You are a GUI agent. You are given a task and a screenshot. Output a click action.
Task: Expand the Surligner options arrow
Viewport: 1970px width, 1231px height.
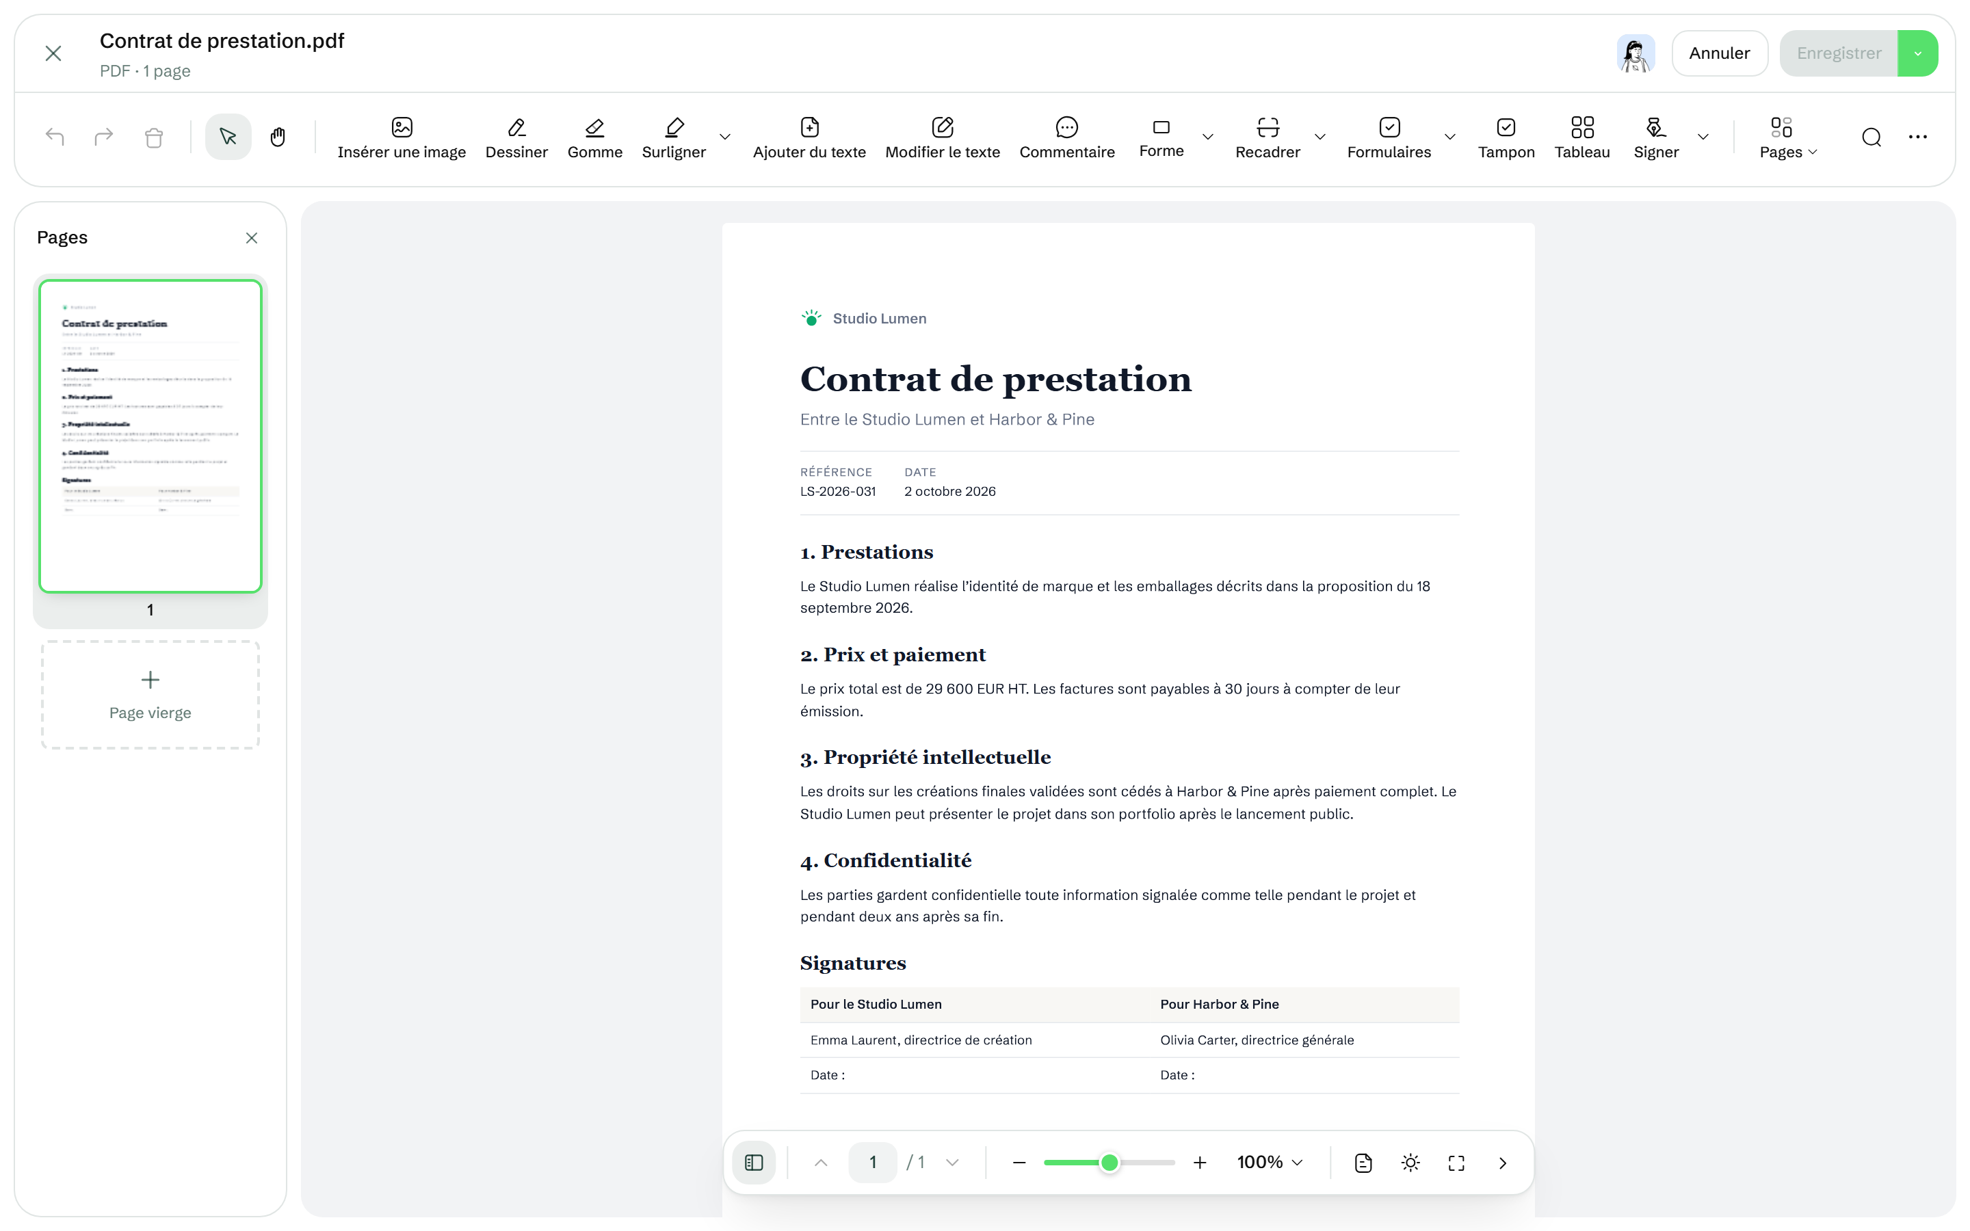724,137
